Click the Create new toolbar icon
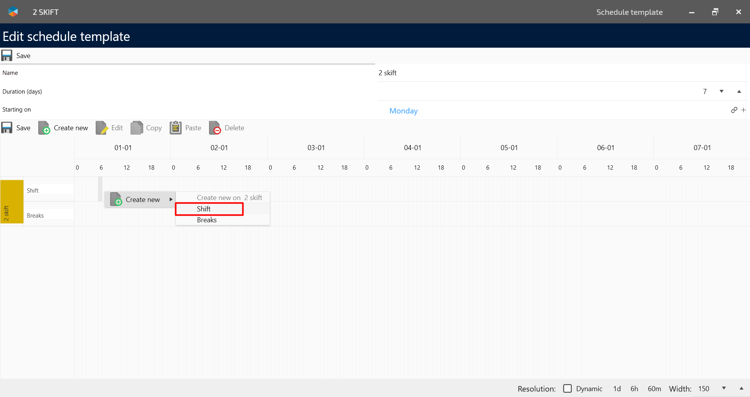 44,128
